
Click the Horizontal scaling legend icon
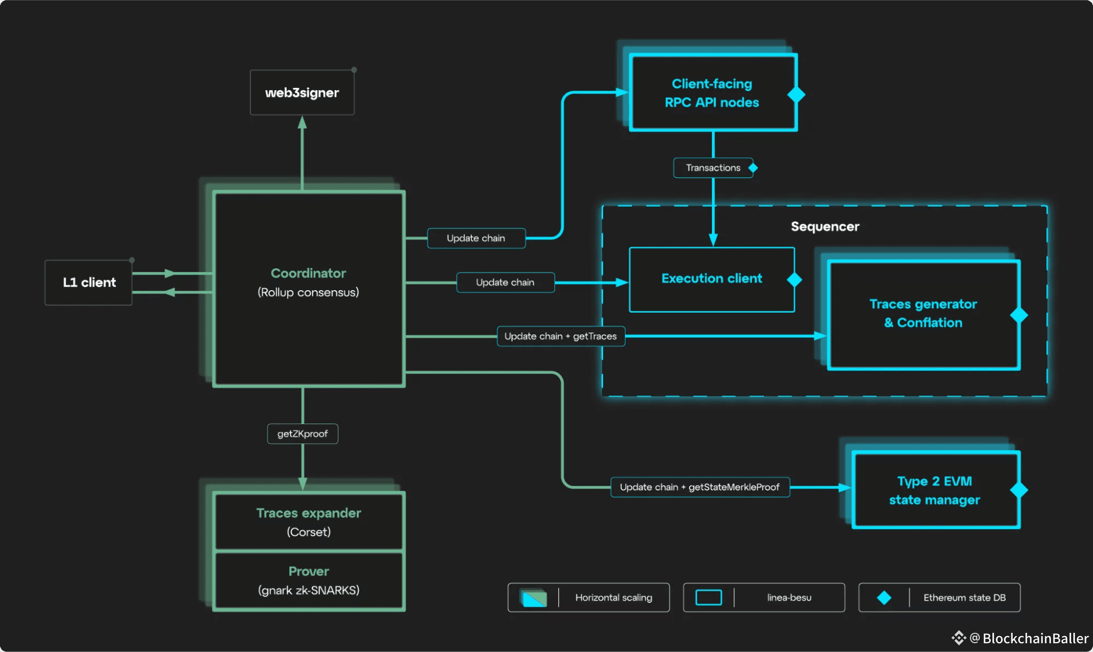[x=534, y=598]
